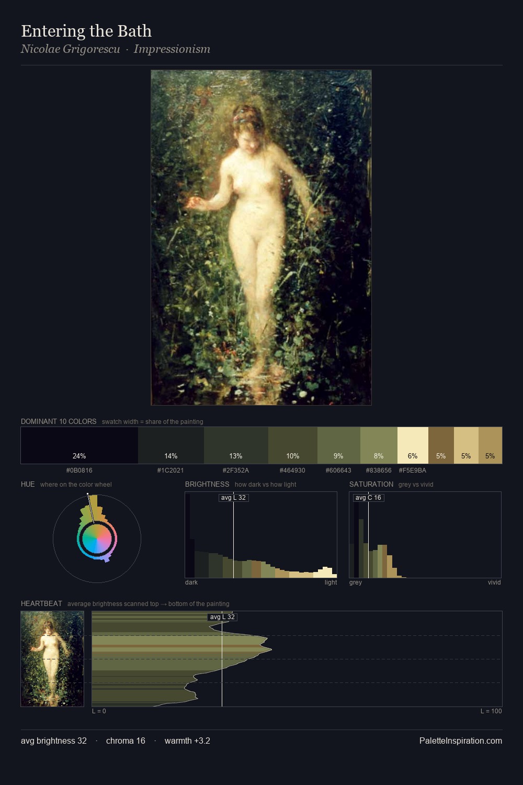
Task: Click the heartbeat brightness profile chart
Action: pos(297,659)
